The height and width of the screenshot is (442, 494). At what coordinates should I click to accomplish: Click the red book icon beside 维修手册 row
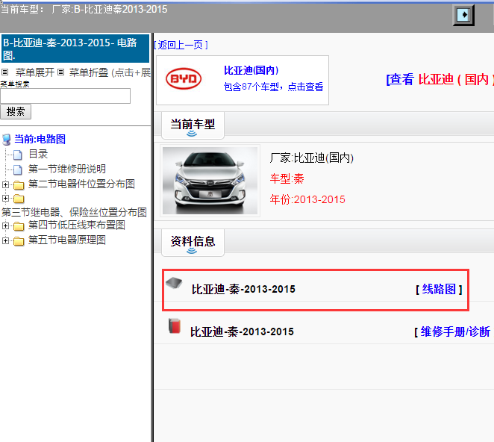point(174,326)
